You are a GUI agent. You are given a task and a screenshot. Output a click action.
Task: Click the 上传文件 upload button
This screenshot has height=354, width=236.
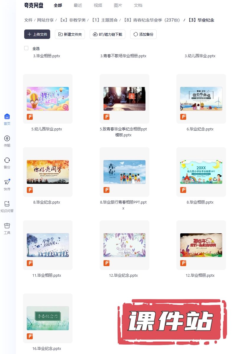tap(37, 34)
